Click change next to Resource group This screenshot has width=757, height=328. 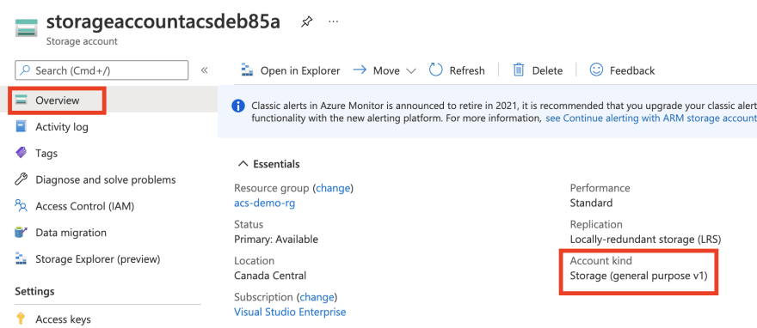333,188
